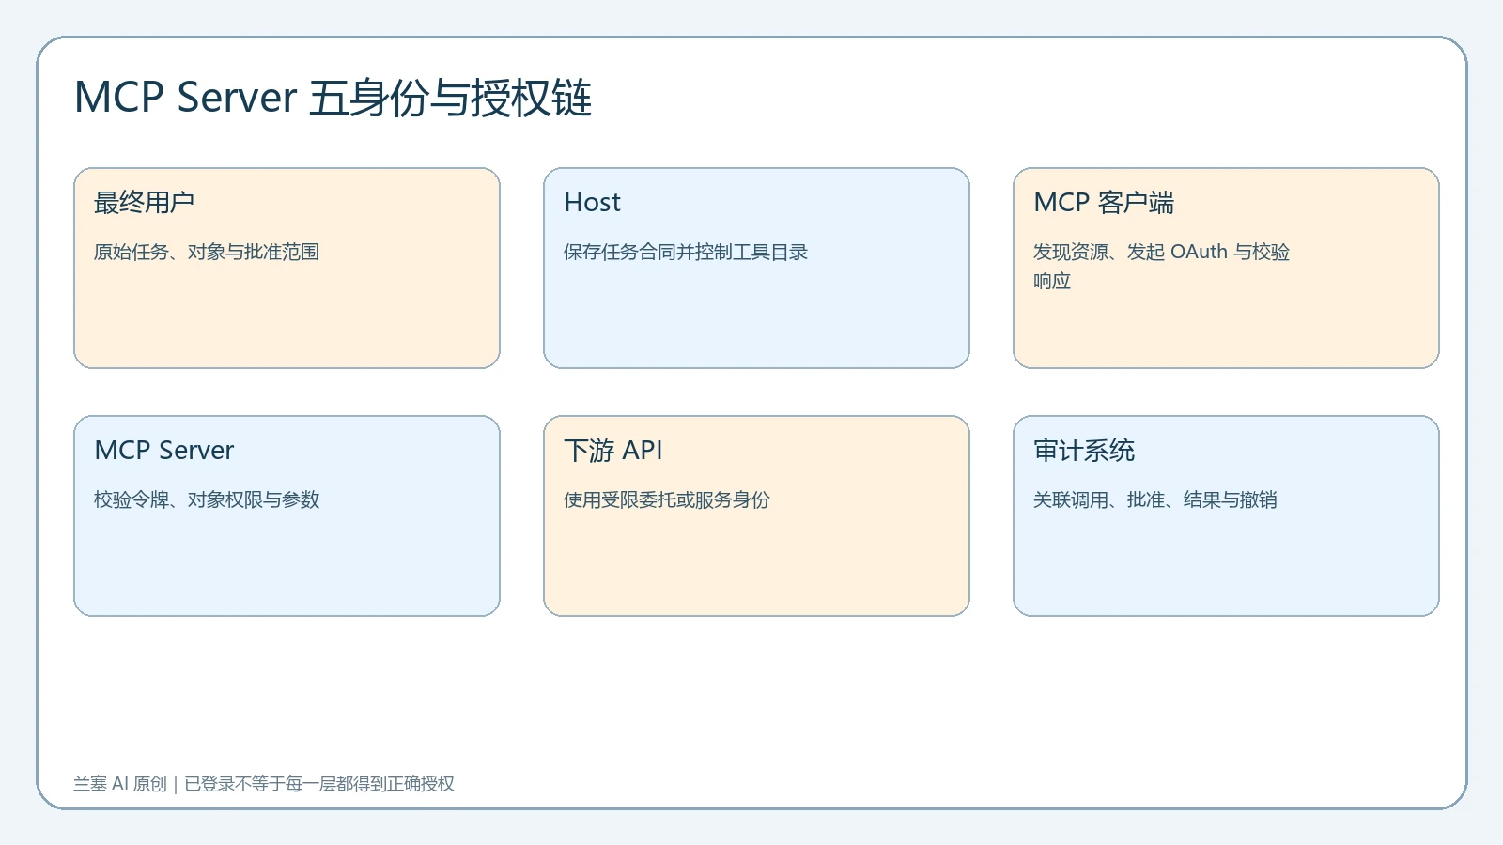Click the text "原始任务、对象与批准范围"
Image resolution: width=1503 pixels, height=845 pixels.
pyautogui.click(x=207, y=252)
